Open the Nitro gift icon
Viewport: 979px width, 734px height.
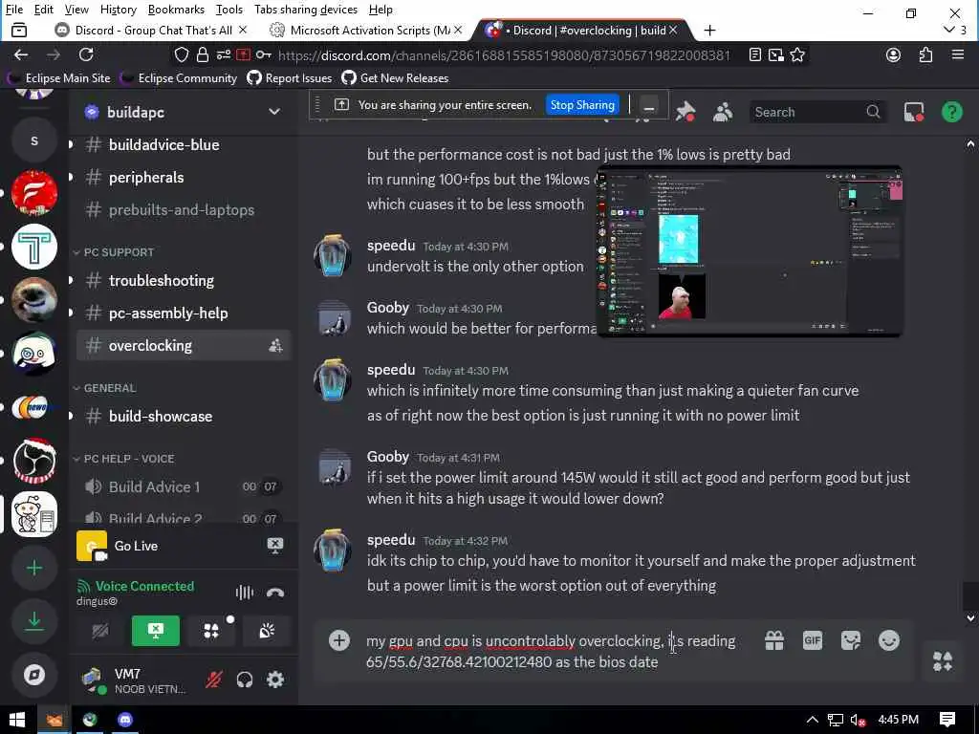[774, 640]
